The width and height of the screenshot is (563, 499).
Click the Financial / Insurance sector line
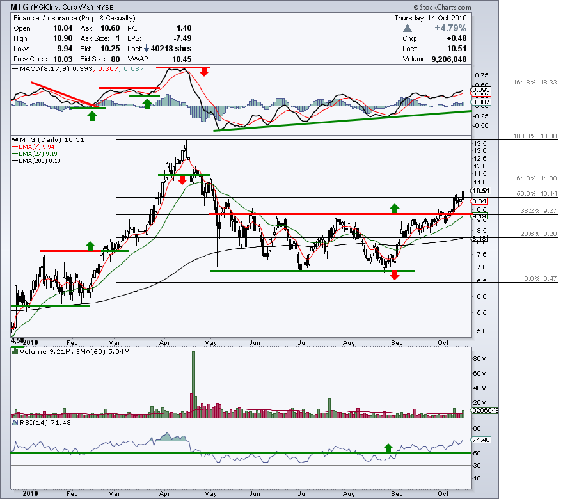pos(74,18)
